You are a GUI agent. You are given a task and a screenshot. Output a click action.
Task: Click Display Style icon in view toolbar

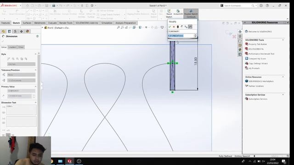tap(140, 27)
